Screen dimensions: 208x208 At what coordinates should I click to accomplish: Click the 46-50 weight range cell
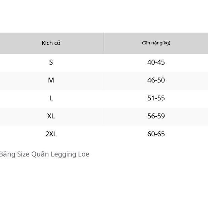156,80
